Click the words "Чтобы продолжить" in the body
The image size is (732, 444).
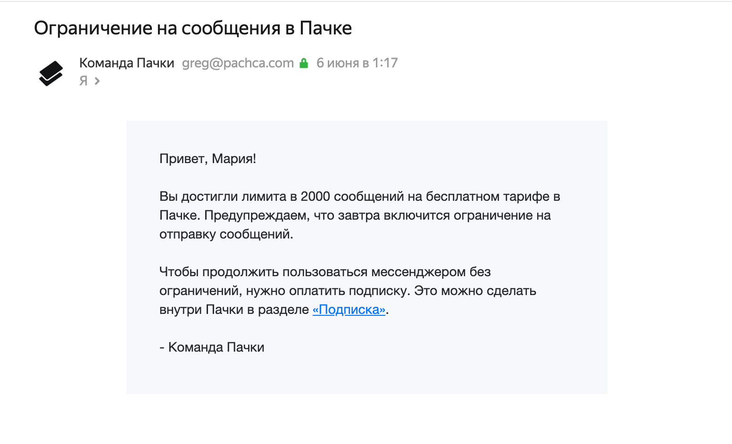219,272
